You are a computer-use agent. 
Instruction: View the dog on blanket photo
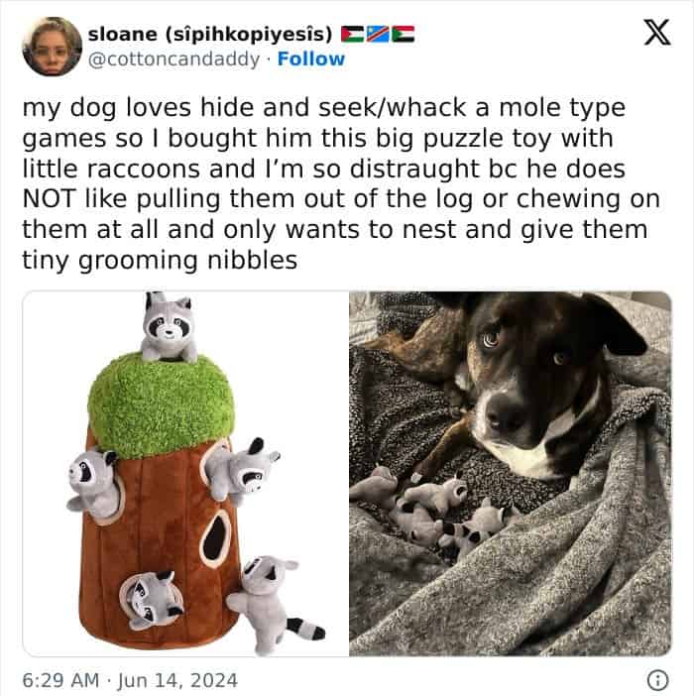(511, 473)
